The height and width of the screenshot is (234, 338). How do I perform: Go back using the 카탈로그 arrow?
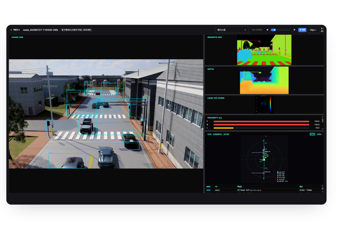15,30
